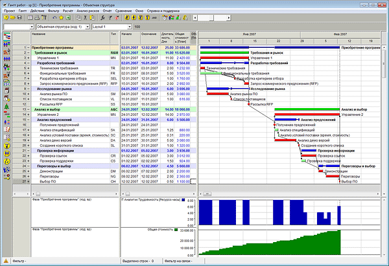
Task: Click the green tree icon in left sidebar
Action: pos(6,107)
